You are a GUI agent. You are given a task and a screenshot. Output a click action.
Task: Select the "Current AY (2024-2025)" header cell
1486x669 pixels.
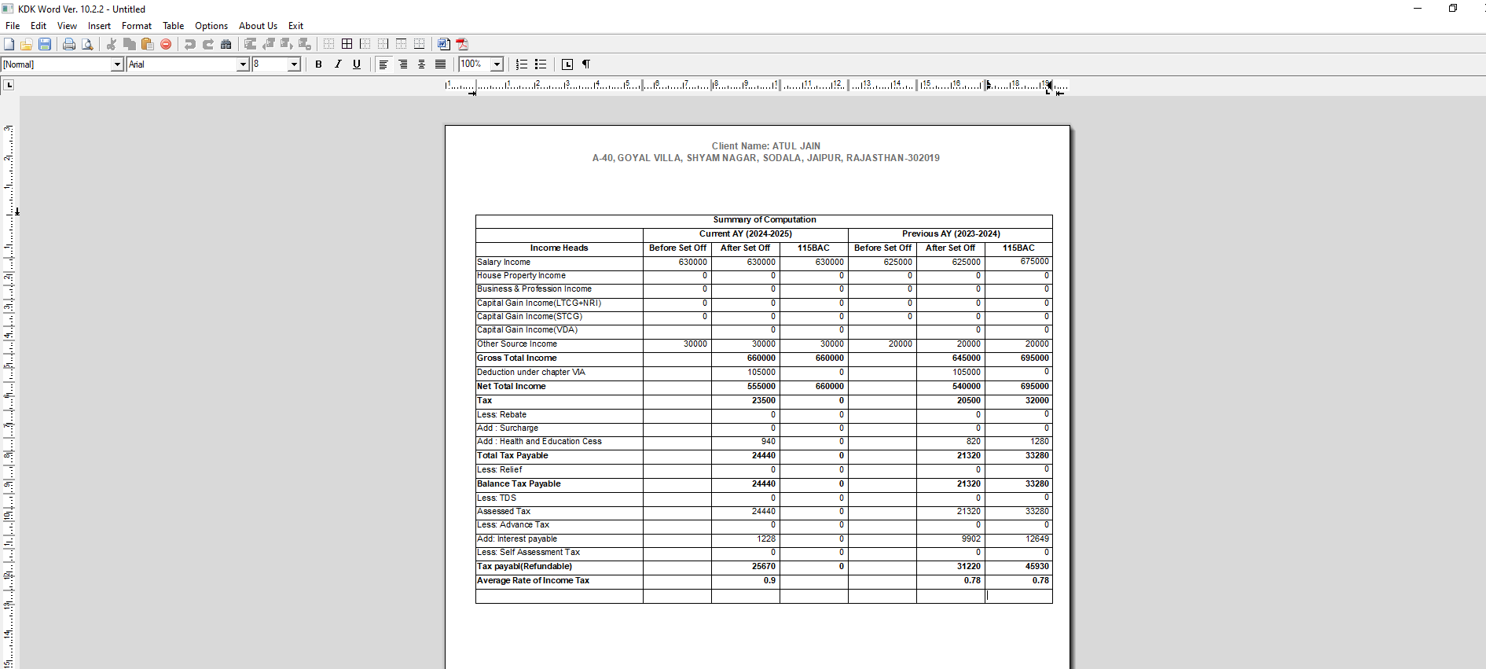click(745, 234)
